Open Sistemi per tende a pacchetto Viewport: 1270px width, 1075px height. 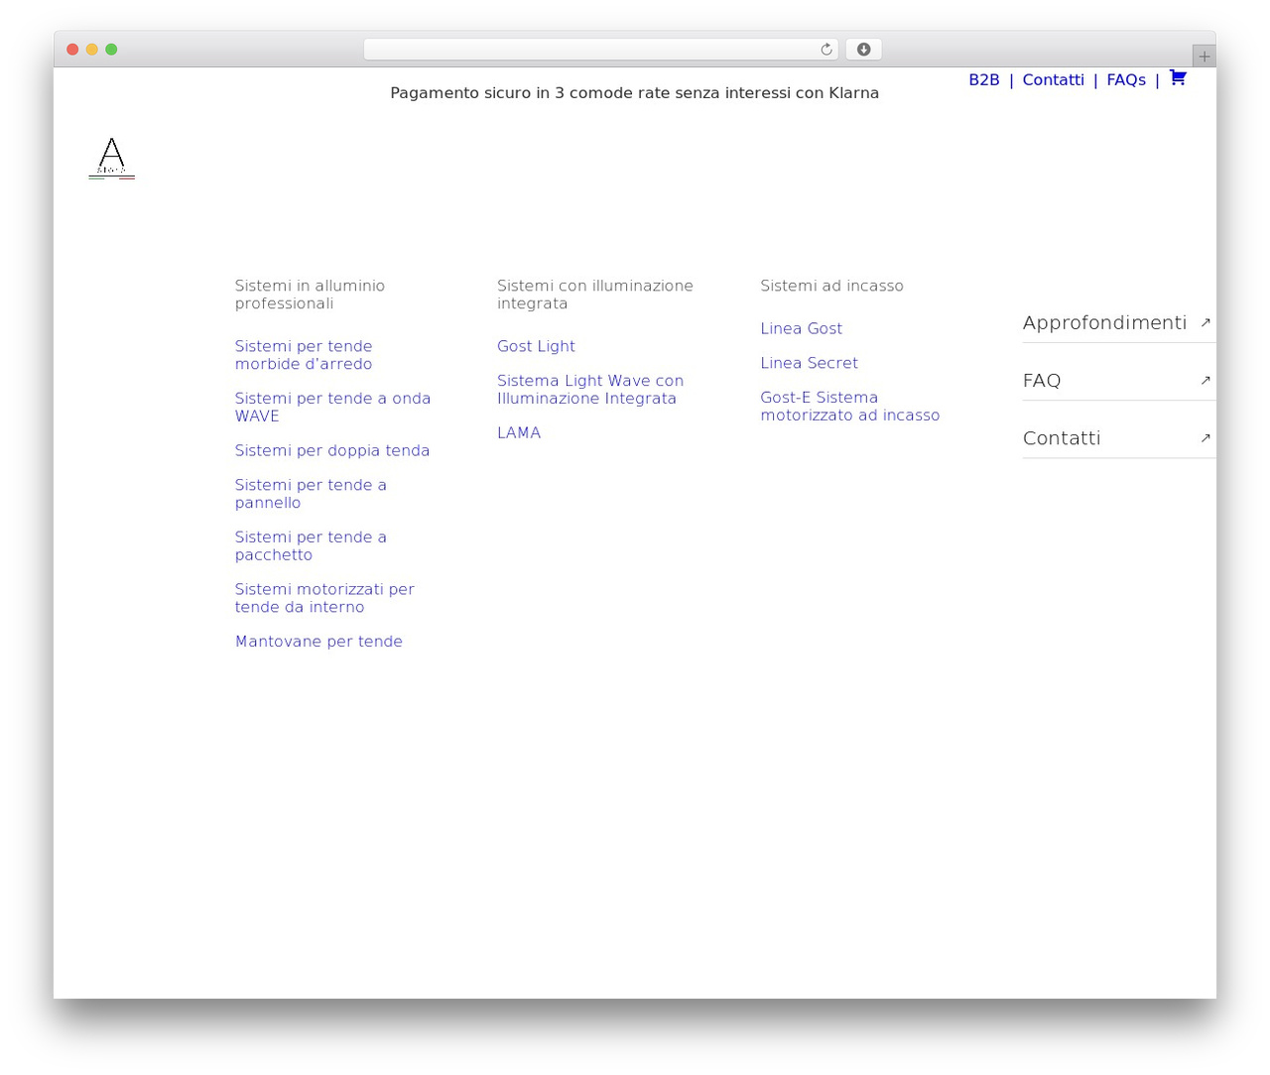tap(311, 545)
